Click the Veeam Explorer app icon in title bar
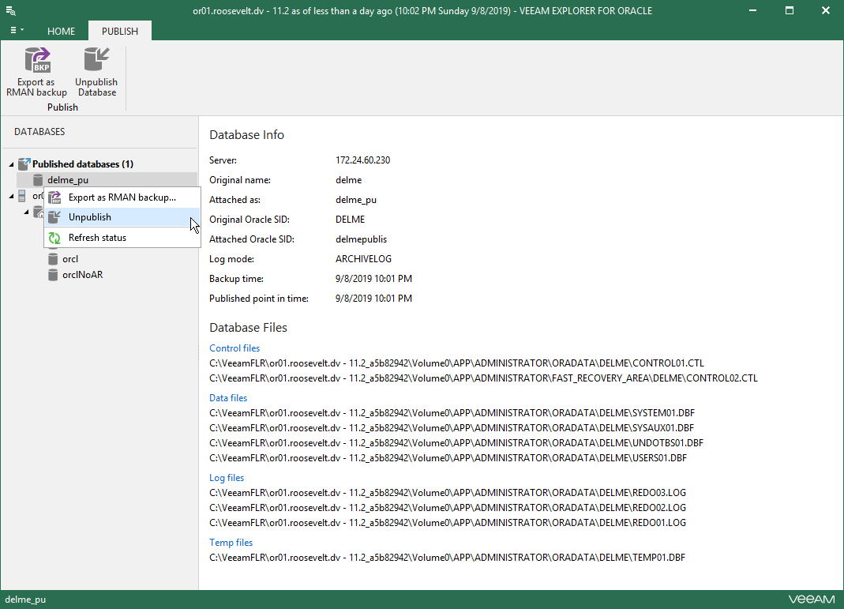 pyautogui.click(x=11, y=11)
